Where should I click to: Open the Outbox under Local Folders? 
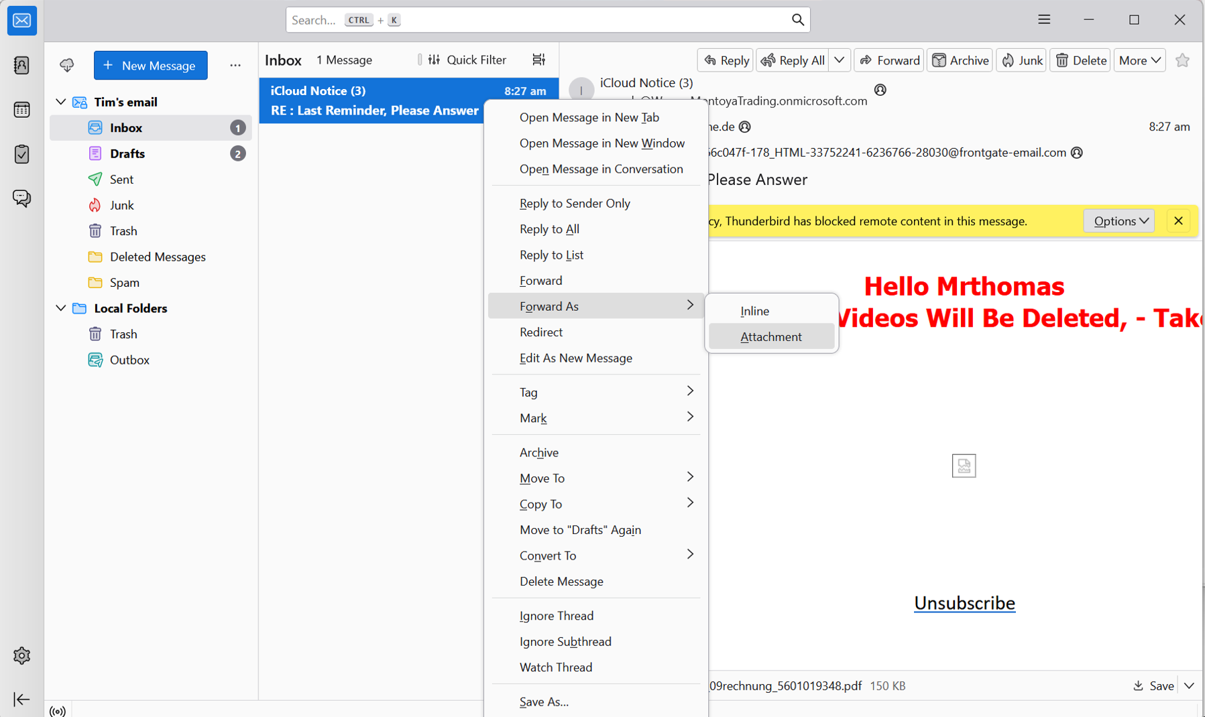point(151,360)
